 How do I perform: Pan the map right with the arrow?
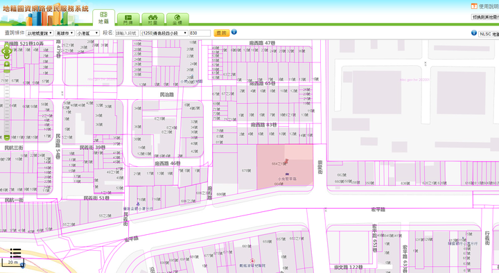pos(10,51)
